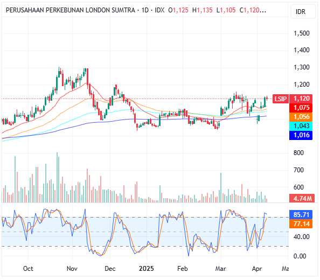Click the 700 axis label

pos(298,170)
